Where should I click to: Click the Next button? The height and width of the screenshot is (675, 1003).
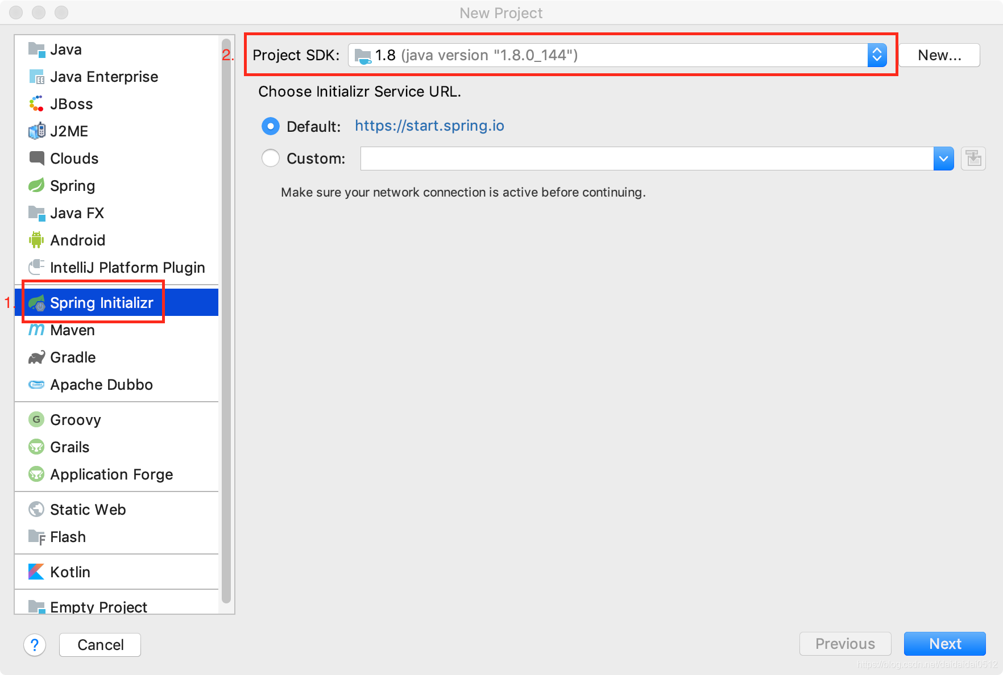tap(945, 644)
